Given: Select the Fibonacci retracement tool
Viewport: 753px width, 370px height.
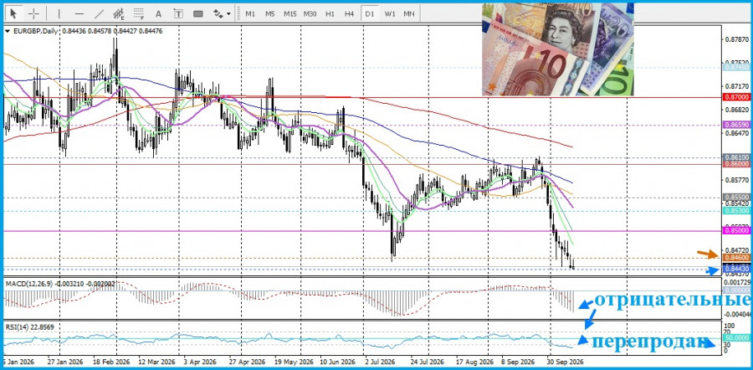Looking at the screenshot, I should pos(139,13).
